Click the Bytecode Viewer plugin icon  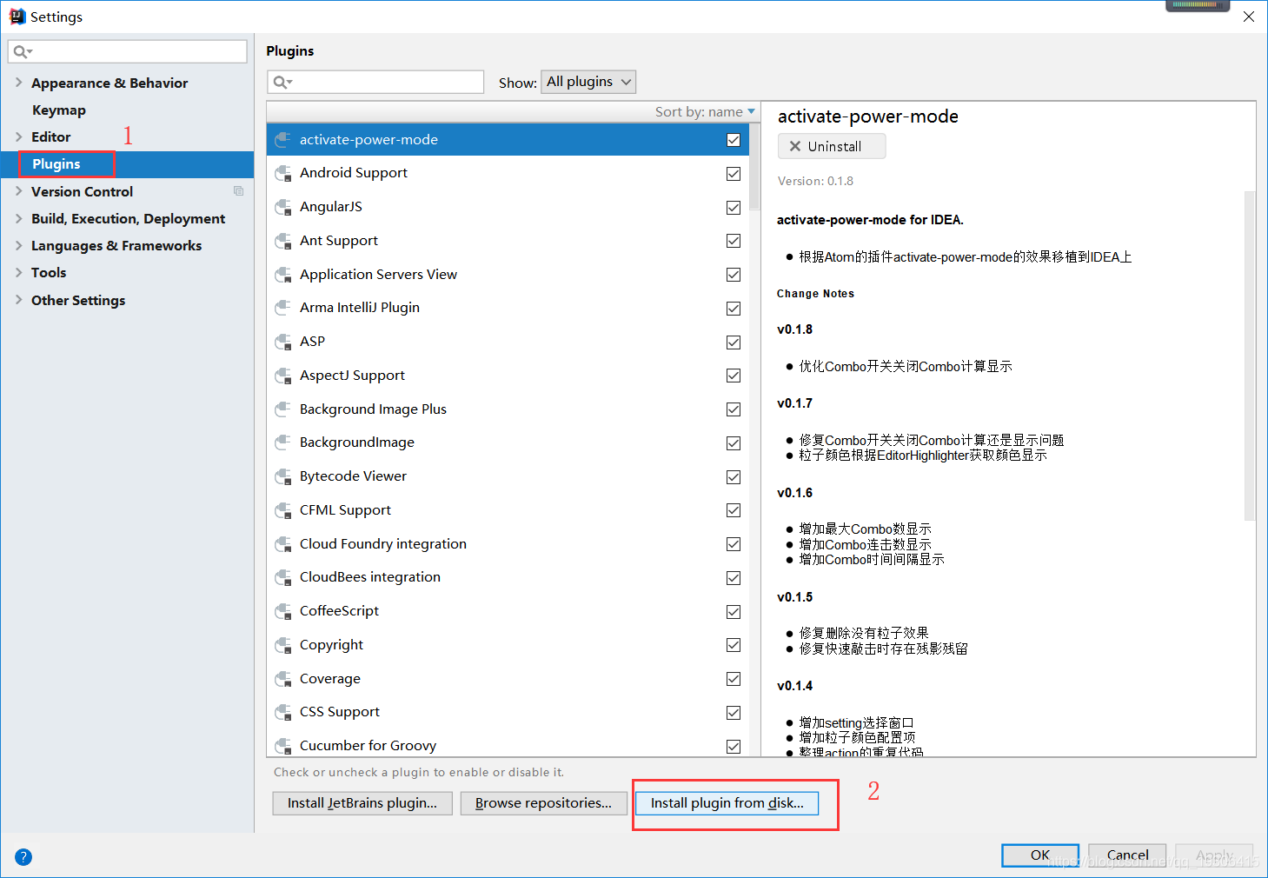pos(282,476)
